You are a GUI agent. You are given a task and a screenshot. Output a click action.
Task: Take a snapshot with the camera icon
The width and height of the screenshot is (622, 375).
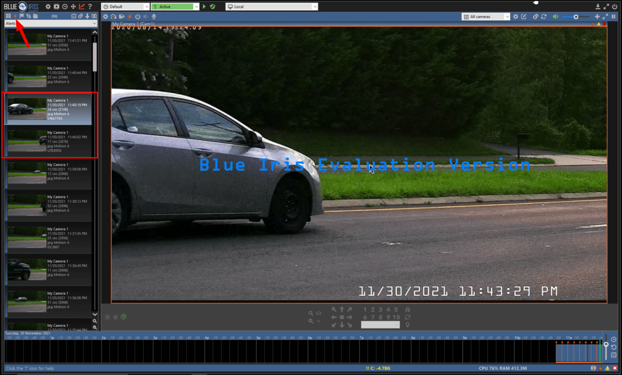[x=114, y=17]
